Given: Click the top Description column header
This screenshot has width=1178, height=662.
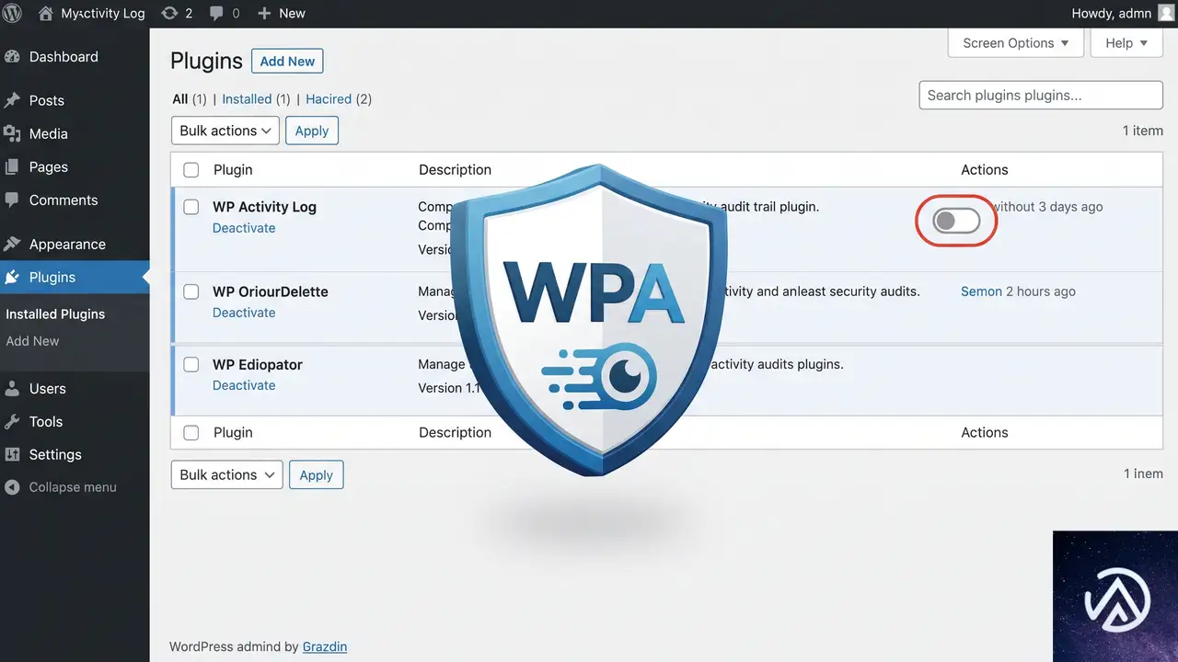Looking at the screenshot, I should [x=455, y=169].
